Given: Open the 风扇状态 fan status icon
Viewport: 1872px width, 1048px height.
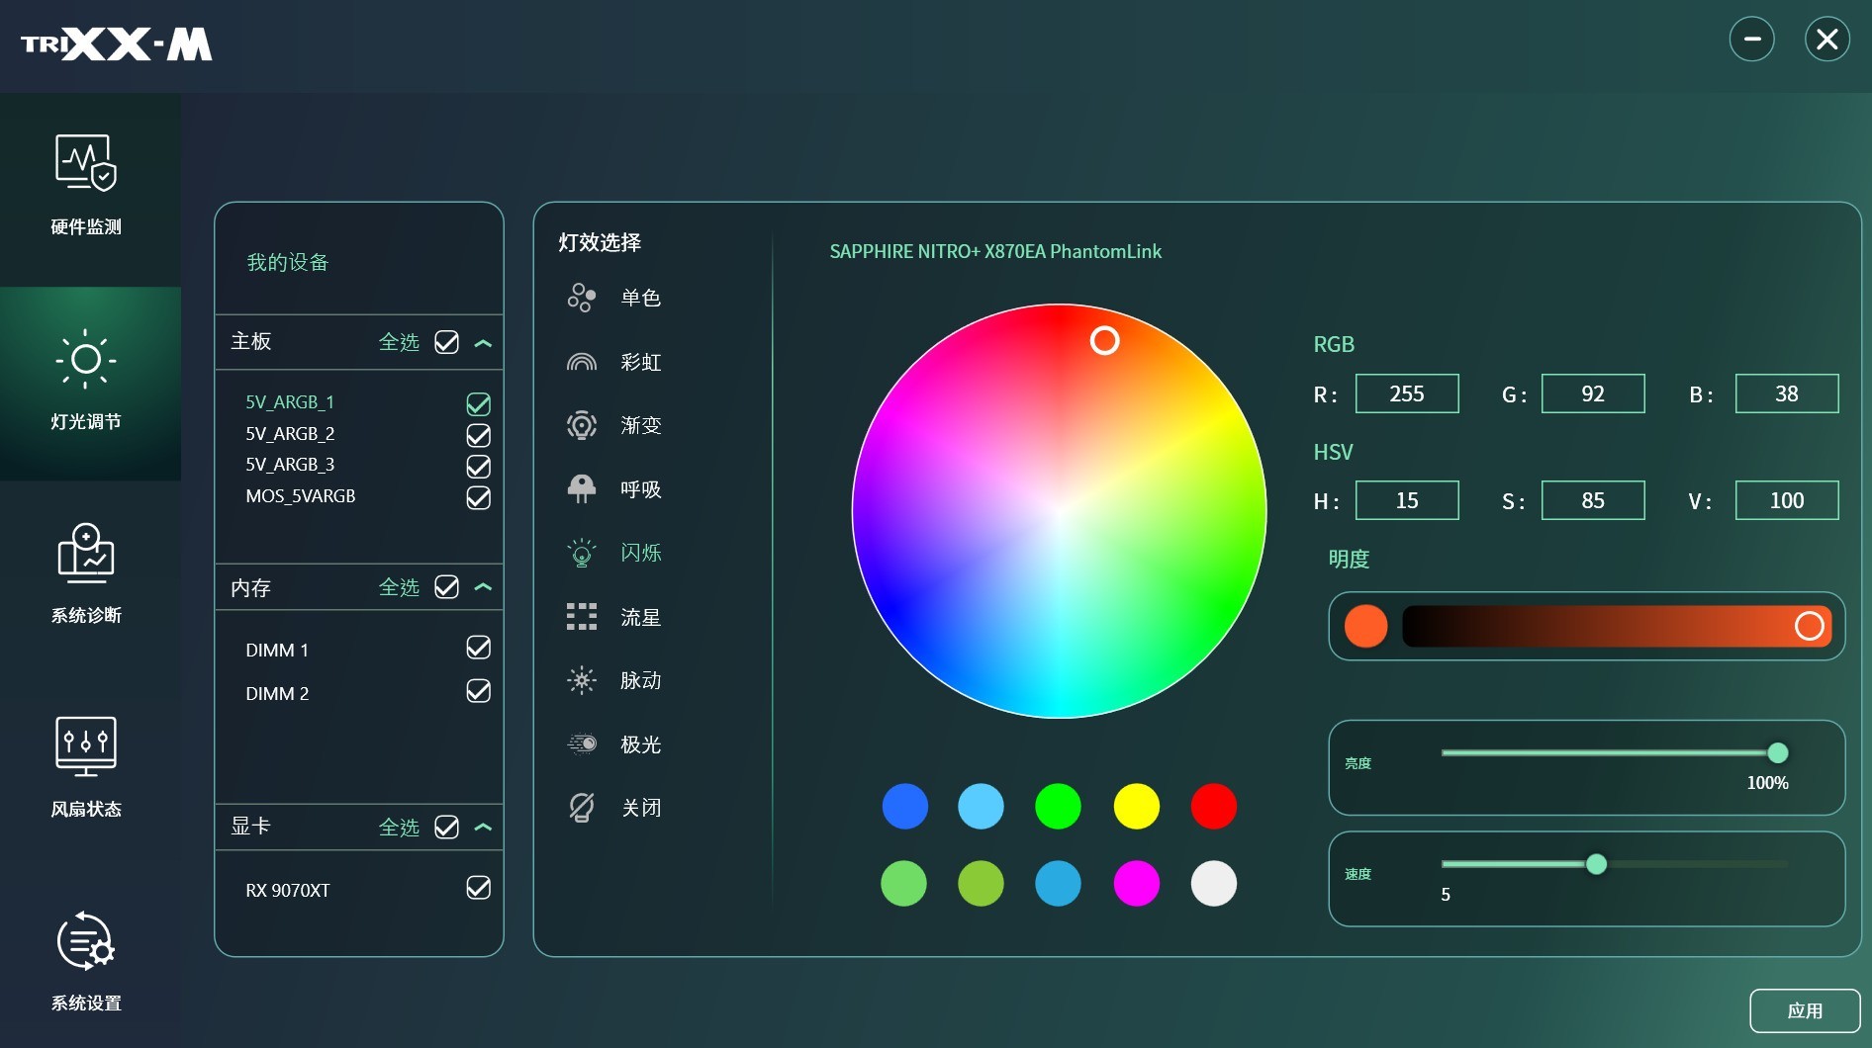Looking at the screenshot, I should tap(86, 745).
